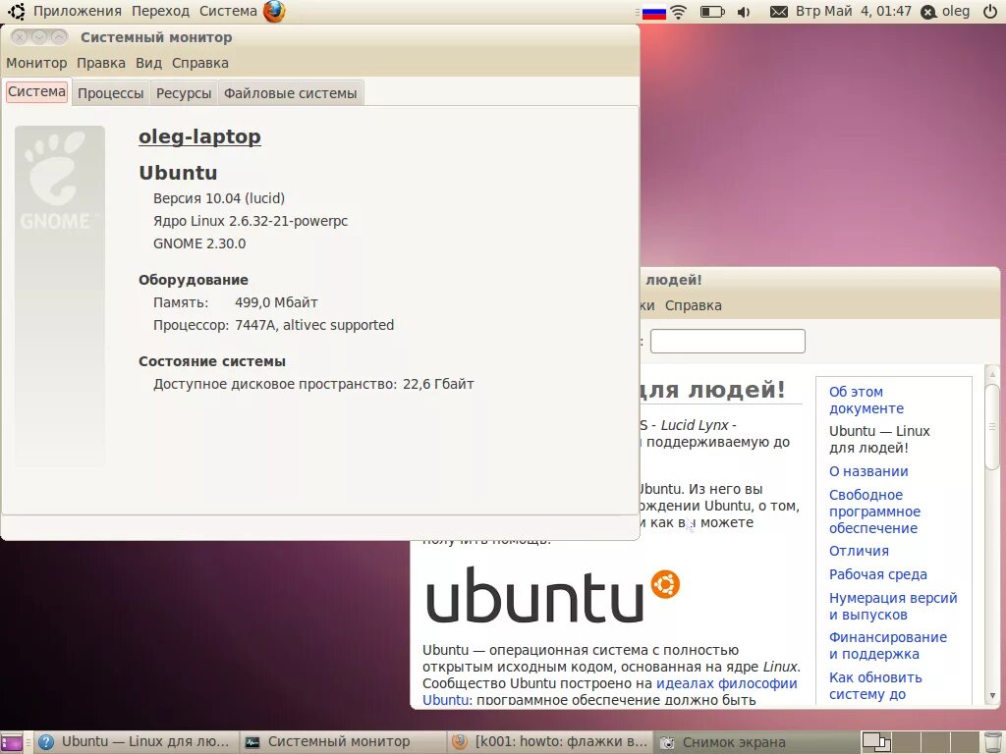Click the oleg user status icon
Screen dimensions: 1006x754
tap(928, 12)
